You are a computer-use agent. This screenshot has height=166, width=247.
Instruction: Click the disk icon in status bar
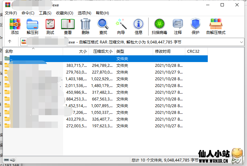pos(6,160)
